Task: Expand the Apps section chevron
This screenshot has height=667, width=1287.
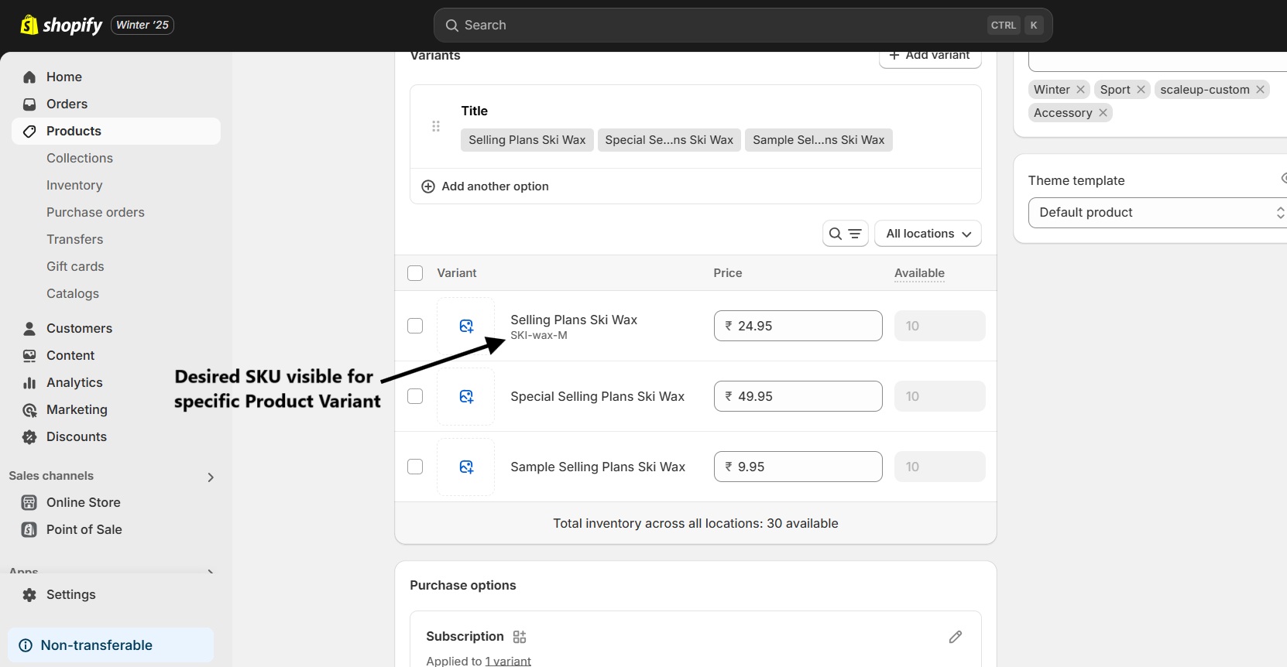Action: [211, 572]
